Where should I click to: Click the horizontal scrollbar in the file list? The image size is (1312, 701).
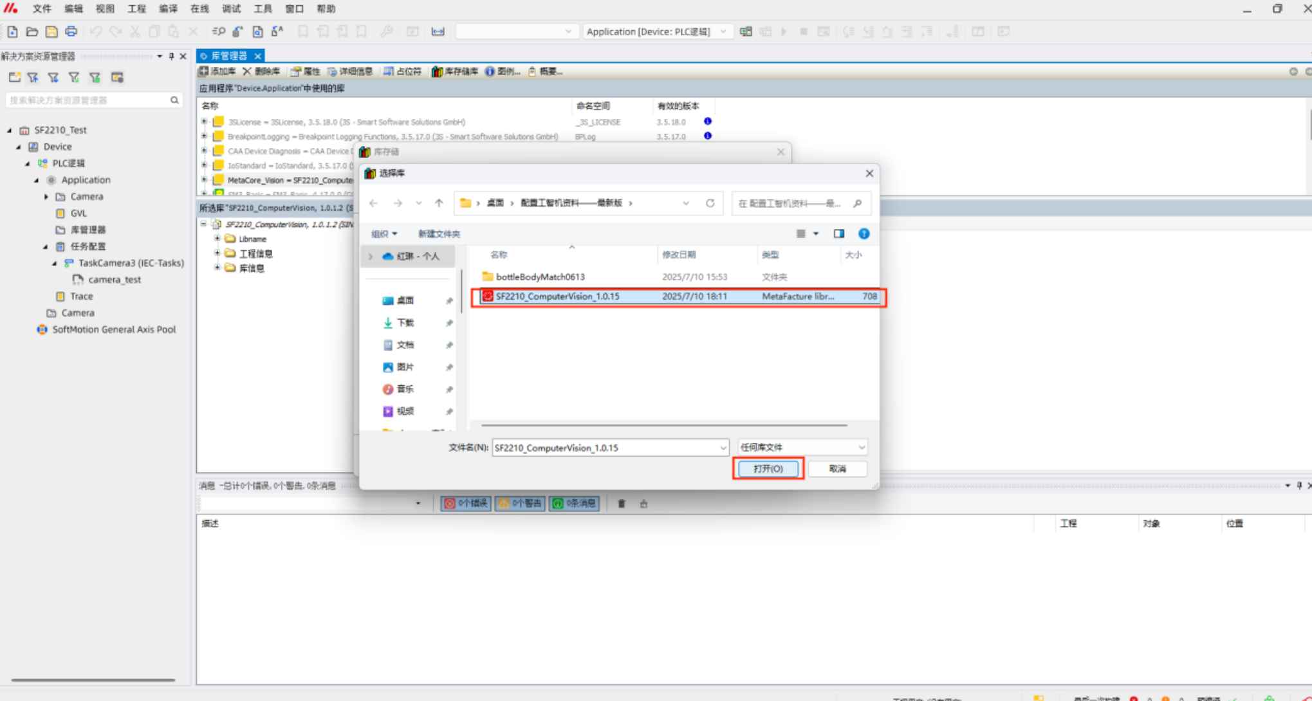663,425
